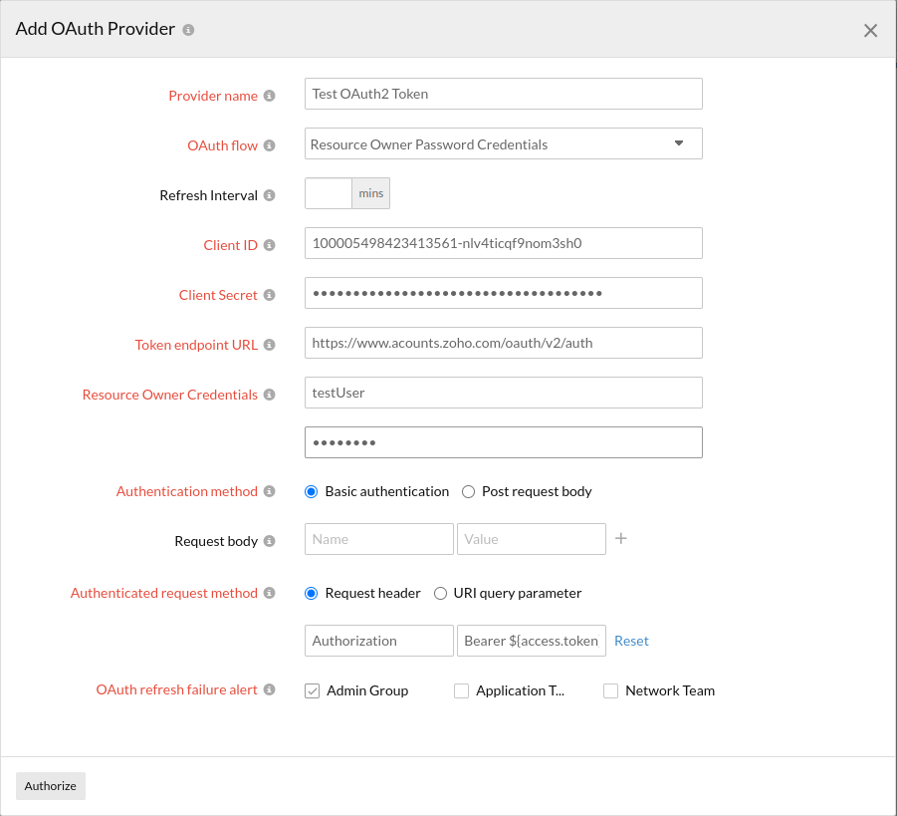Image resolution: width=897 pixels, height=816 pixels.
Task: Select the Post request body radio button
Action: 468,491
